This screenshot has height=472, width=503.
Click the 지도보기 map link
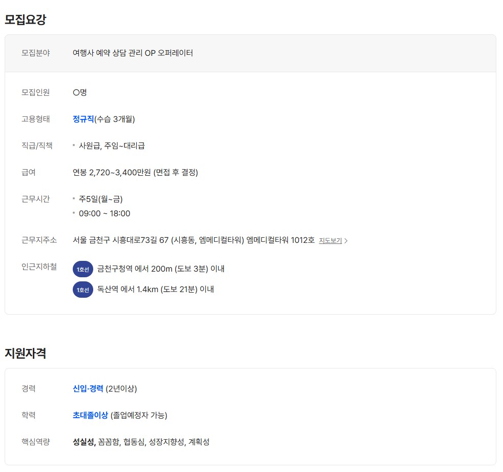tap(330, 240)
